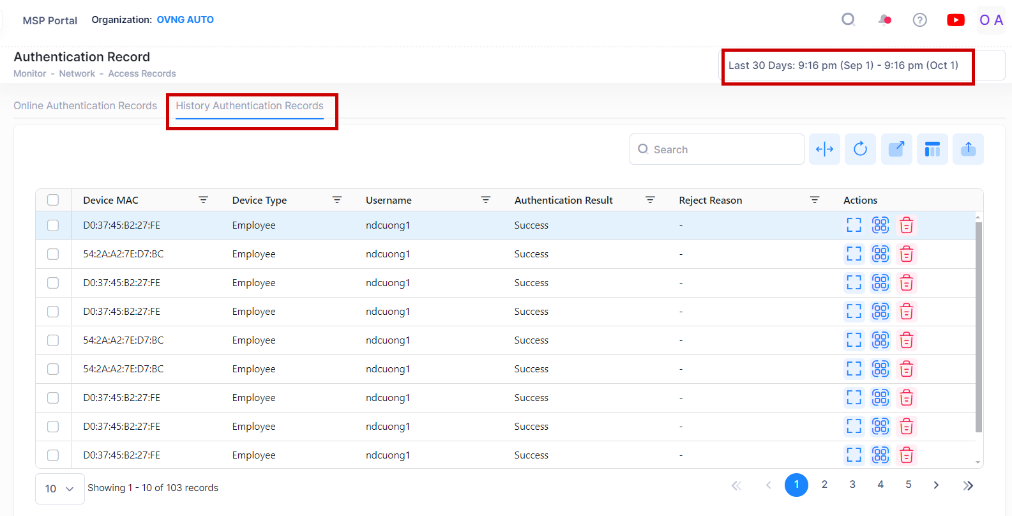Open the YouTube icon in the header
The width and height of the screenshot is (1012, 516).
955,20
